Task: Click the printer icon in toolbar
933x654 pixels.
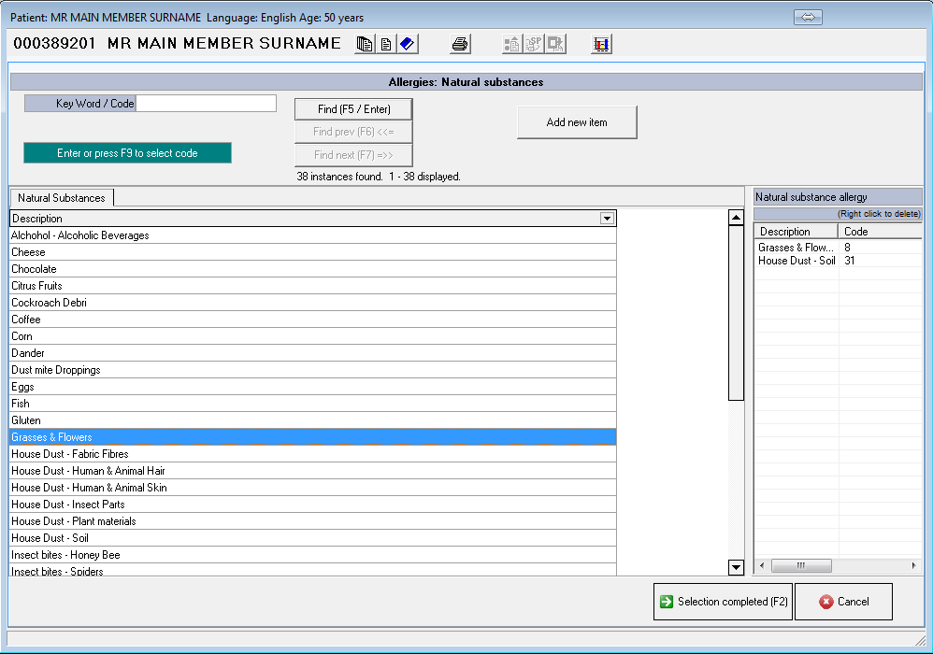Action: [460, 44]
